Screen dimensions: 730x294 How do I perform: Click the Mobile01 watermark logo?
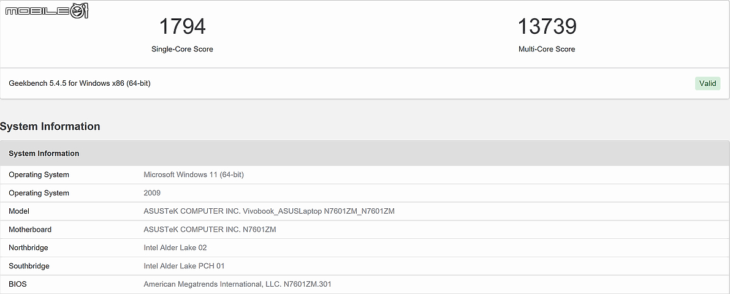tap(47, 10)
